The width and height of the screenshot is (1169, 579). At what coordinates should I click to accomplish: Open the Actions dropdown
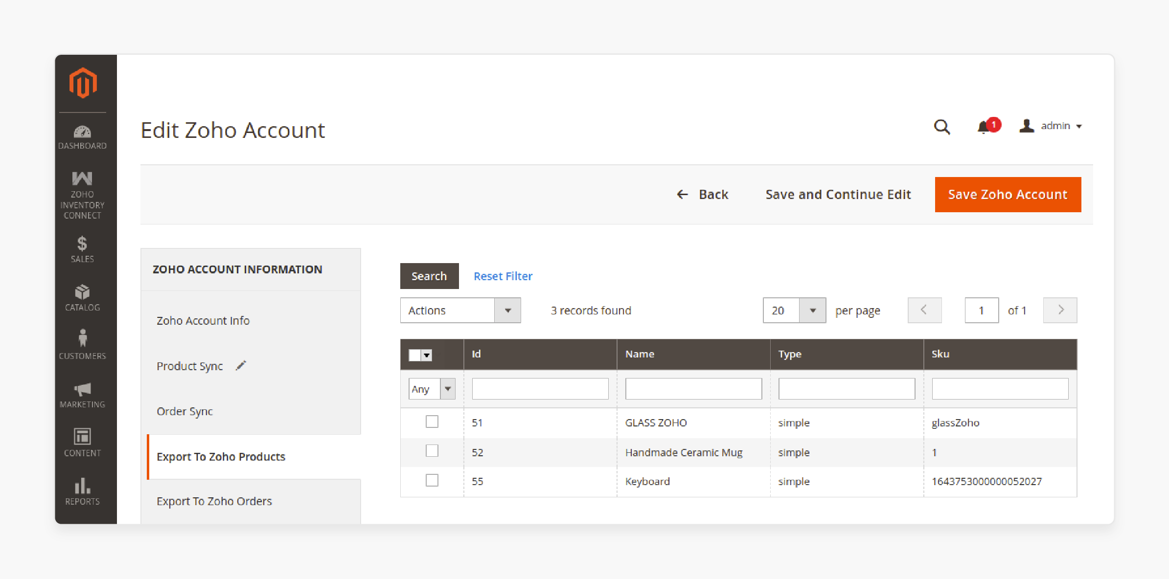(460, 311)
